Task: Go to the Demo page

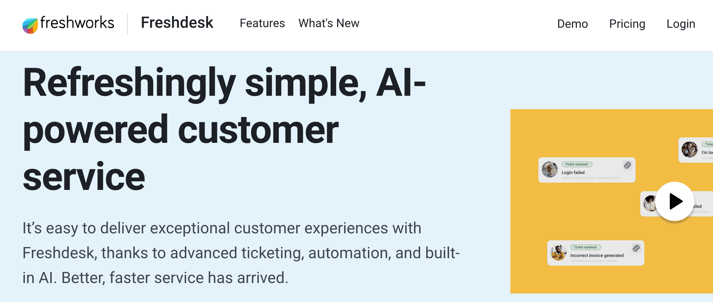Action: (573, 24)
